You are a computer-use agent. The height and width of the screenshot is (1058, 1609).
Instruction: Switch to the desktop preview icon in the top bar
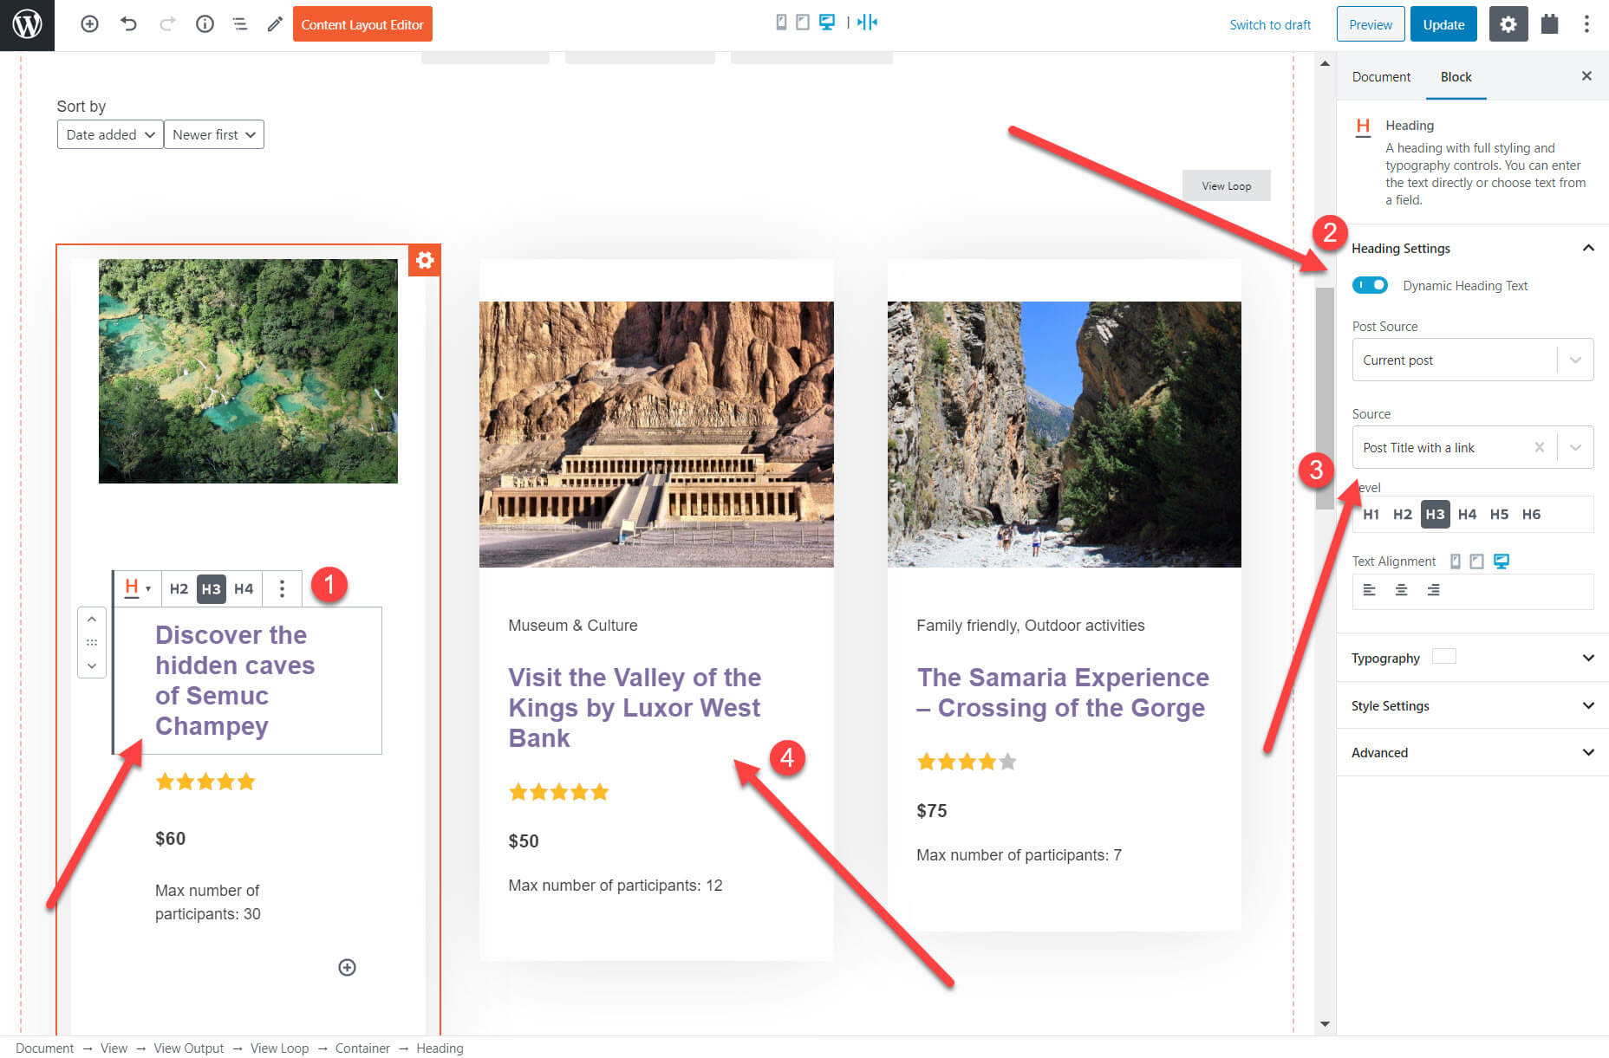pos(827,23)
